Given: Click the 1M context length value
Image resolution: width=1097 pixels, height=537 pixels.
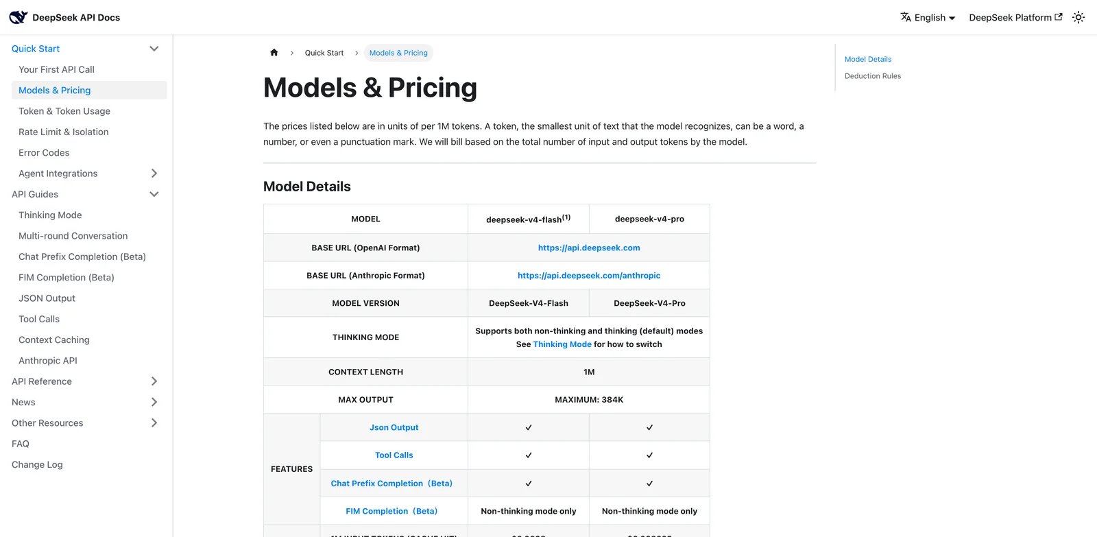Looking at the screenshot, I should coord(589,372).
